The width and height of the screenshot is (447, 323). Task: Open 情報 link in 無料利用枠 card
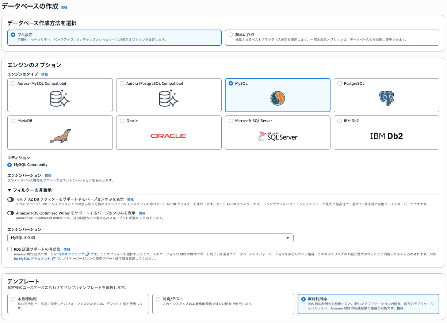click(x=400, y=308)
